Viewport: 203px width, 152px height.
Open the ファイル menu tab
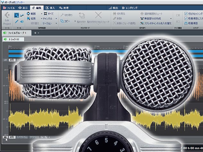pyautogui.click(x=9, y=8)
